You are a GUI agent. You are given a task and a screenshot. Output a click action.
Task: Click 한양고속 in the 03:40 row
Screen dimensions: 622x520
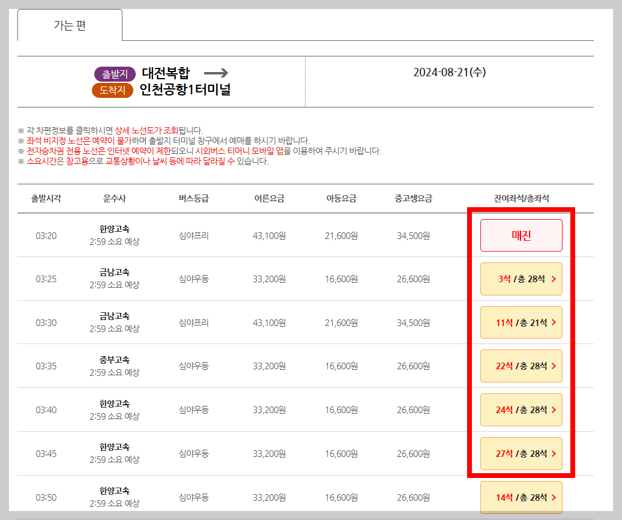click(115, 404)
